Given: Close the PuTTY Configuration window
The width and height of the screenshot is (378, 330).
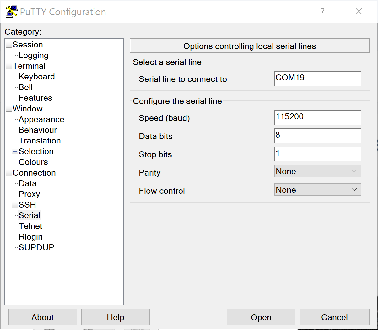Looking at the screenshot, I should (359, 12).
